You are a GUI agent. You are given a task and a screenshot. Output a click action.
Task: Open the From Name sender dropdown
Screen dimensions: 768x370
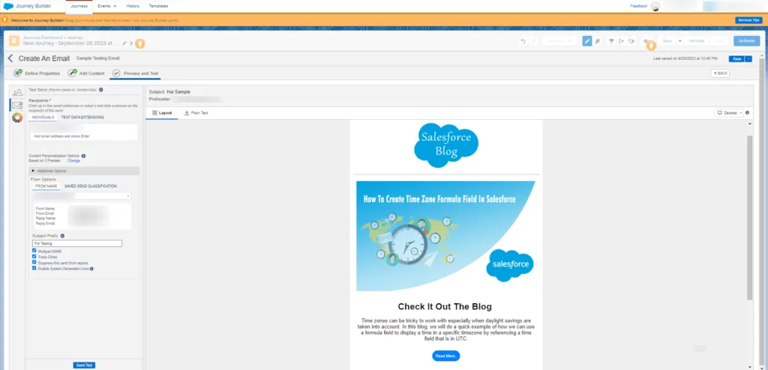(82, 195)
